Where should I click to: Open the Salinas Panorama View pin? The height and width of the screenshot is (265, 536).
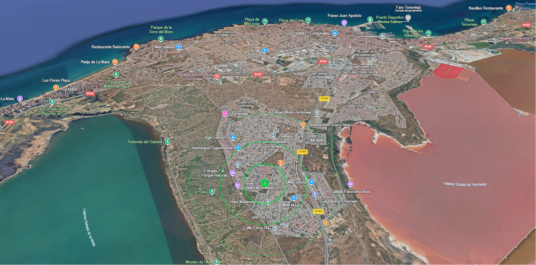[x=350, y=184]
